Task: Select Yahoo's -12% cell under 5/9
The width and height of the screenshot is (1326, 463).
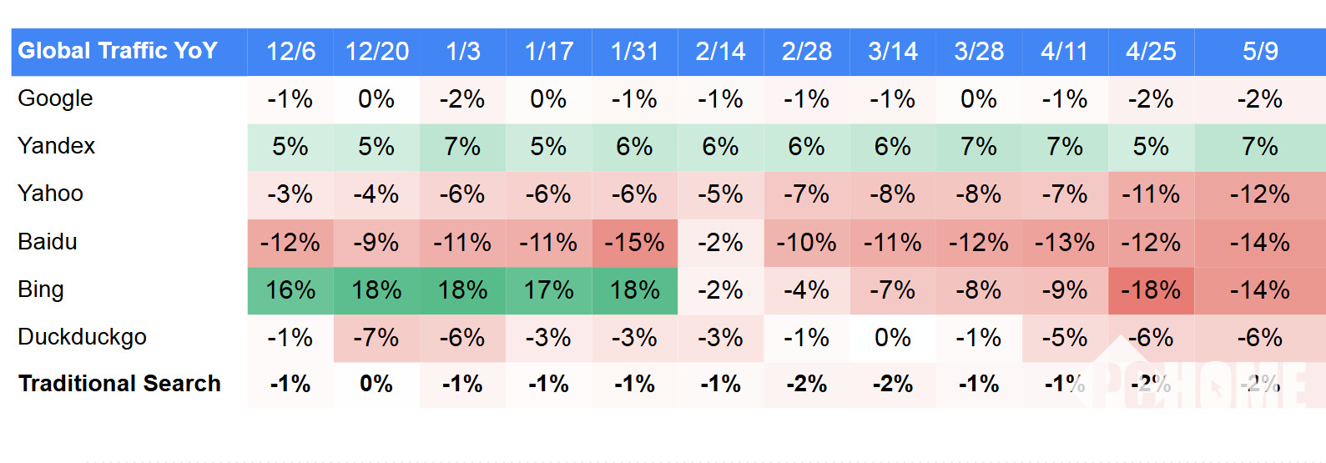Action: [1259, 194]
